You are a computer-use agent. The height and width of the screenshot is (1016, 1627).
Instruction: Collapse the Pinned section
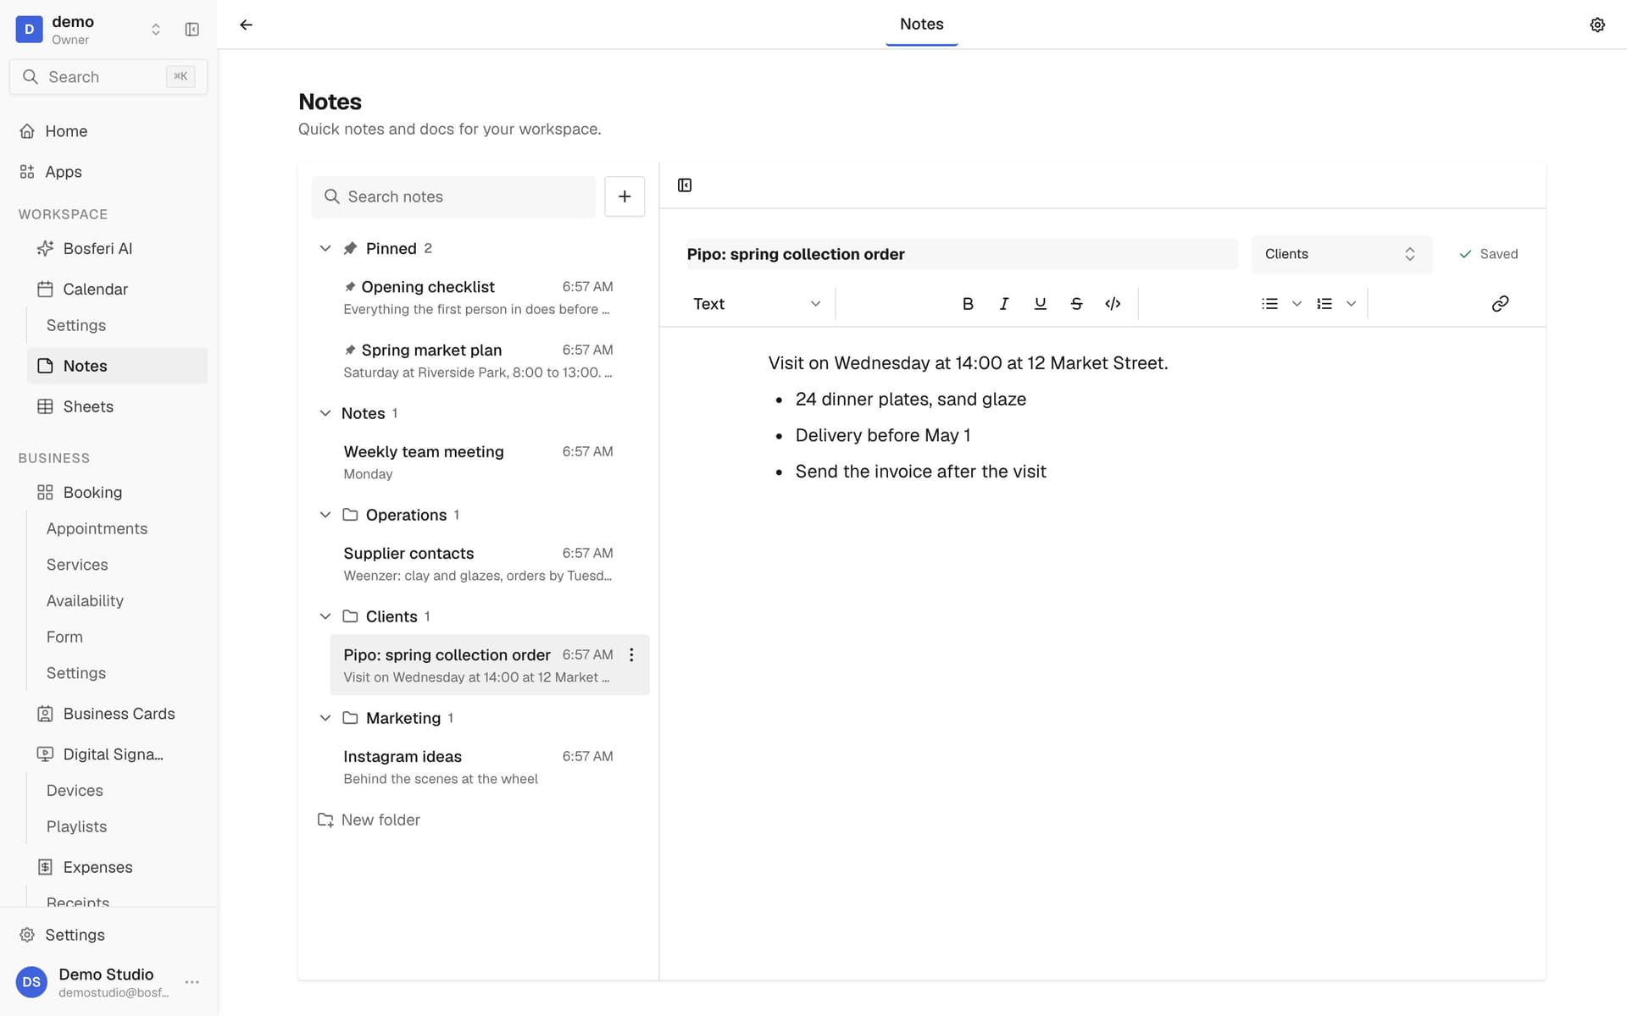(325, 249)
